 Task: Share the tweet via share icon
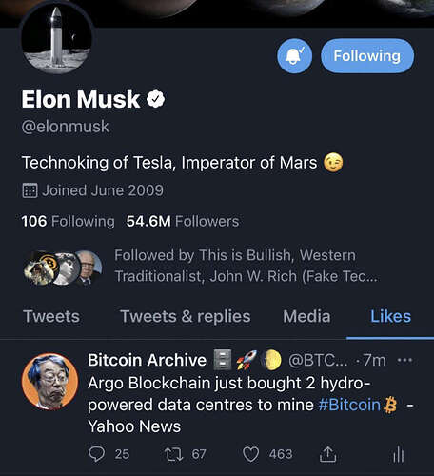(x=327, y=454)
